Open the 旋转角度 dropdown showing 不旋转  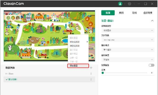click(x=128, y=60)
